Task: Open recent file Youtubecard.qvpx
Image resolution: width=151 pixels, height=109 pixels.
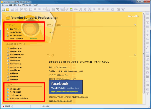Action: click(x=17, y=54)
